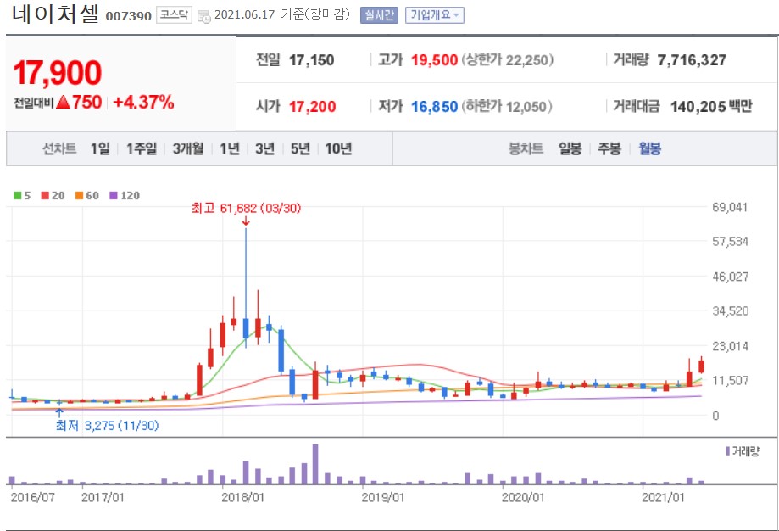Viewport: 779px width, 531px height.
Task: Click the 전일 17,150 value
Action: 311,60
